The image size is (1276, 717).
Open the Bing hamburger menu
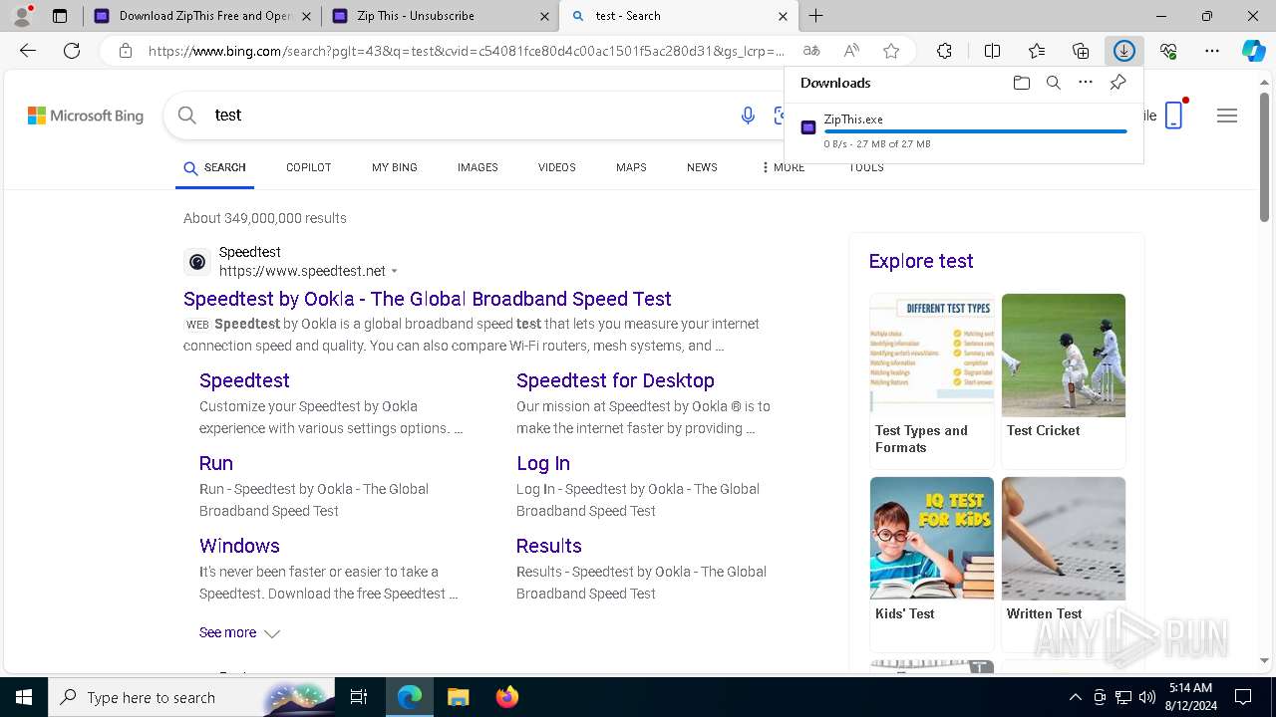1227,116
